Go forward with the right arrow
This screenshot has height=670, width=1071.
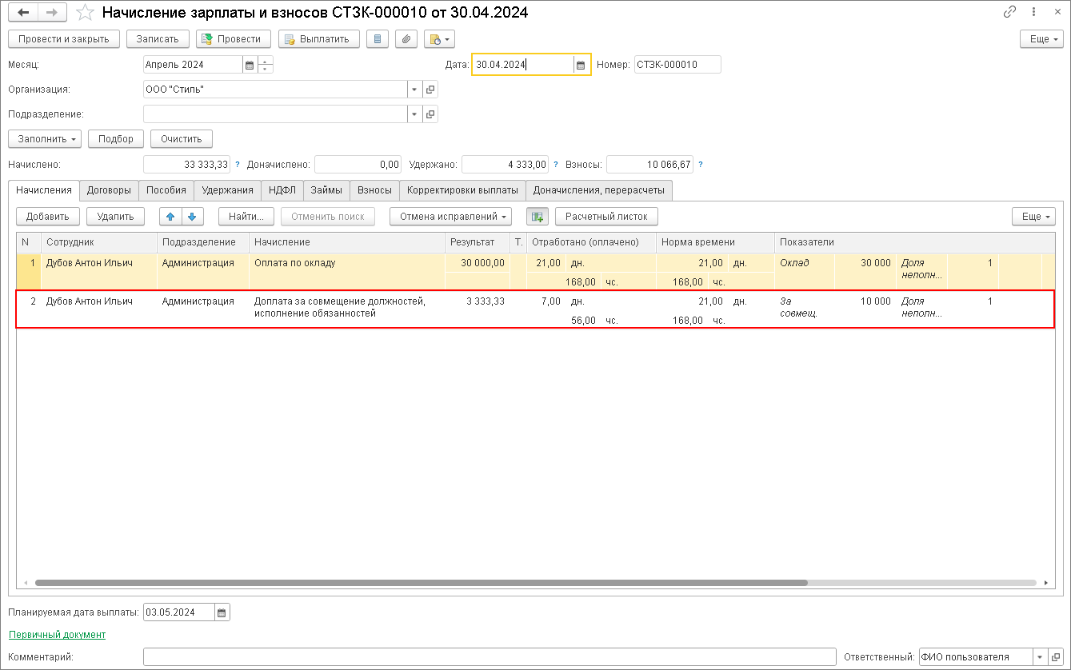pos(51,13)
